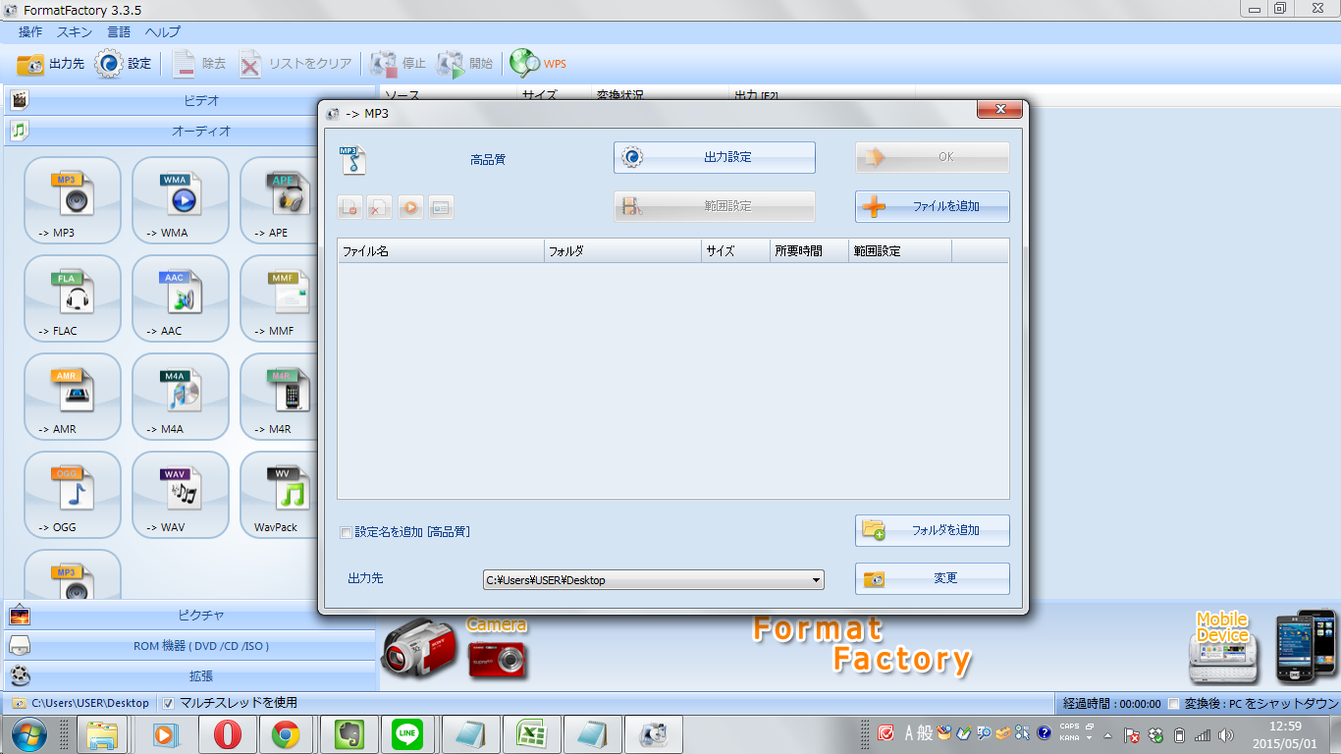Click the play file icon in the MP3 dialog
Screen dimensions: 1341x754
(x=410, y=207)
